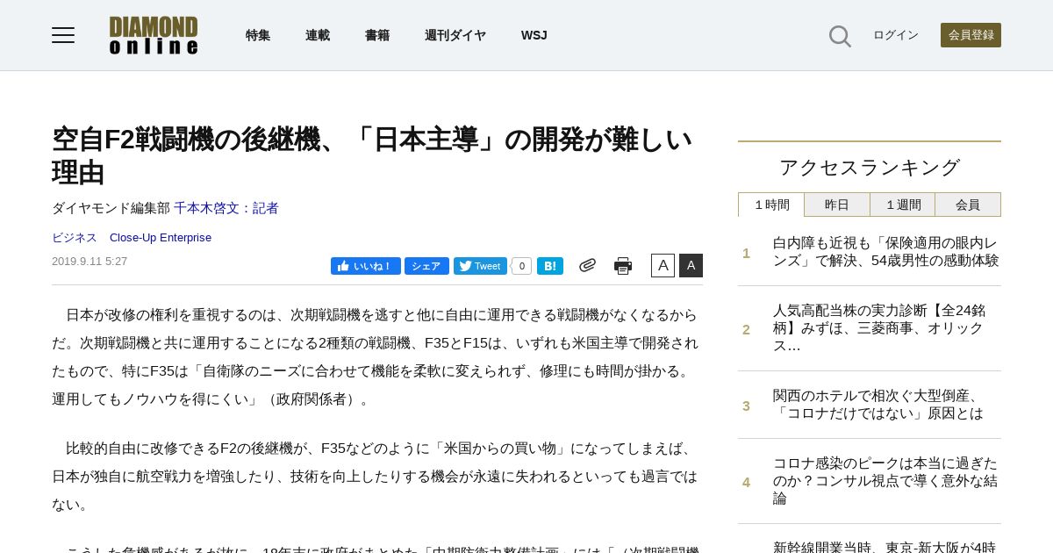Open ranking article about 新幹線開業当時
Viewport: 1053px width, 553px height.
pos(886,546)
